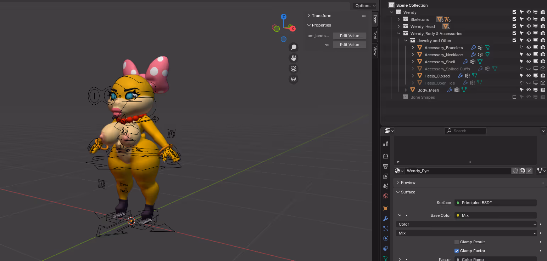
Task: Switch to the Tool sidebar tab
Action: 375,35
